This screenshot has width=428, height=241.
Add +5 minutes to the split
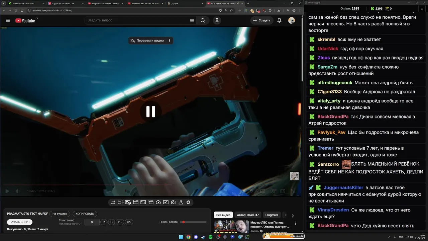(x=111, y=222)
